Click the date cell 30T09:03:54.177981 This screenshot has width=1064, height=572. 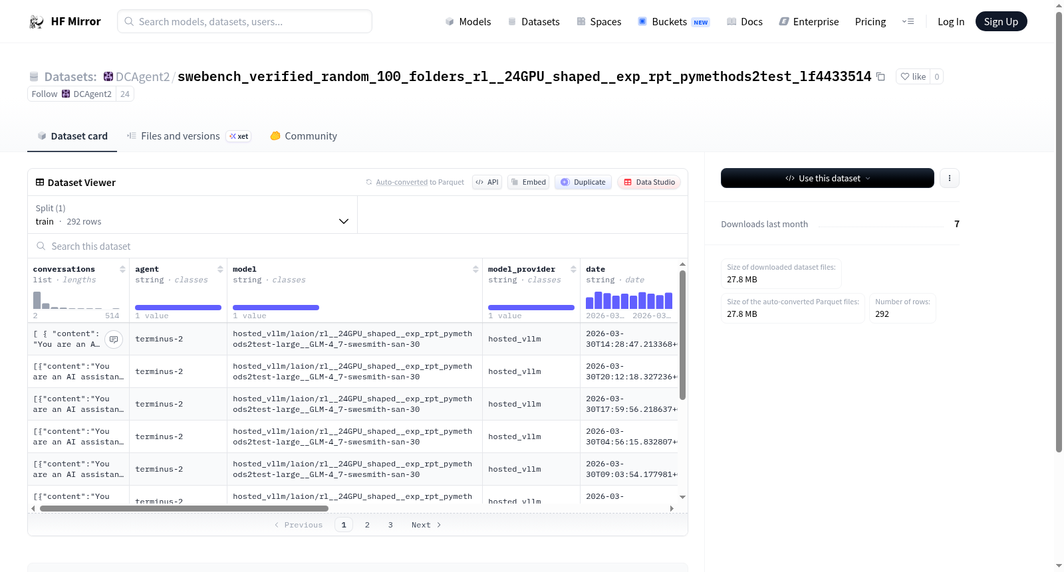pyautogui.click(x=629, y=470)
